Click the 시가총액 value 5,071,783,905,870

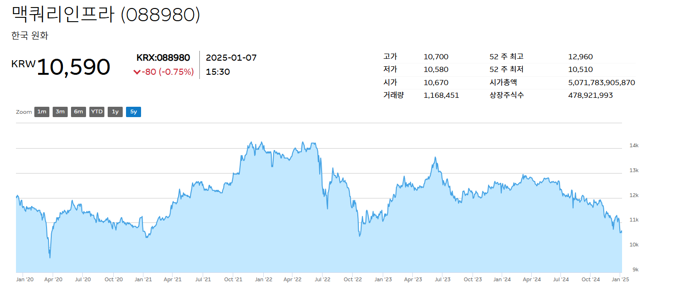click(601, 83)
